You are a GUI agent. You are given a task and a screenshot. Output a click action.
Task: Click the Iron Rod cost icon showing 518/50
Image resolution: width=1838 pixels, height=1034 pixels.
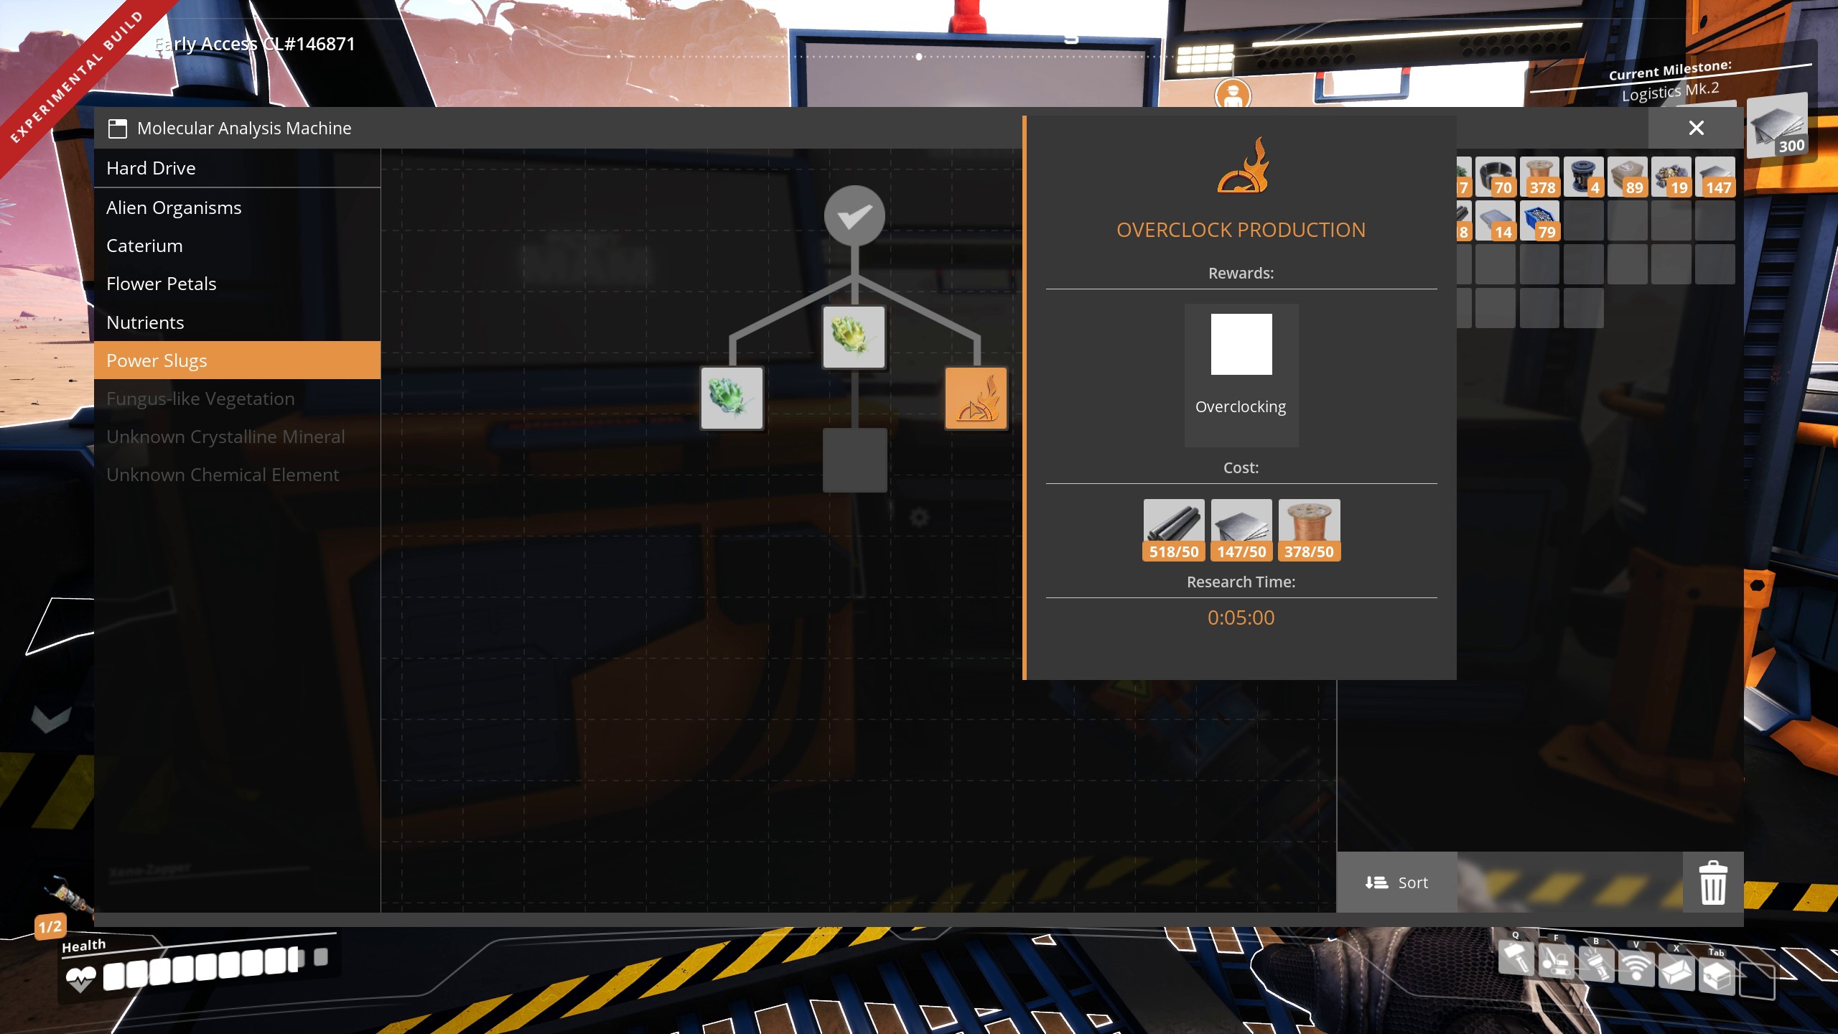(1175, 529)
